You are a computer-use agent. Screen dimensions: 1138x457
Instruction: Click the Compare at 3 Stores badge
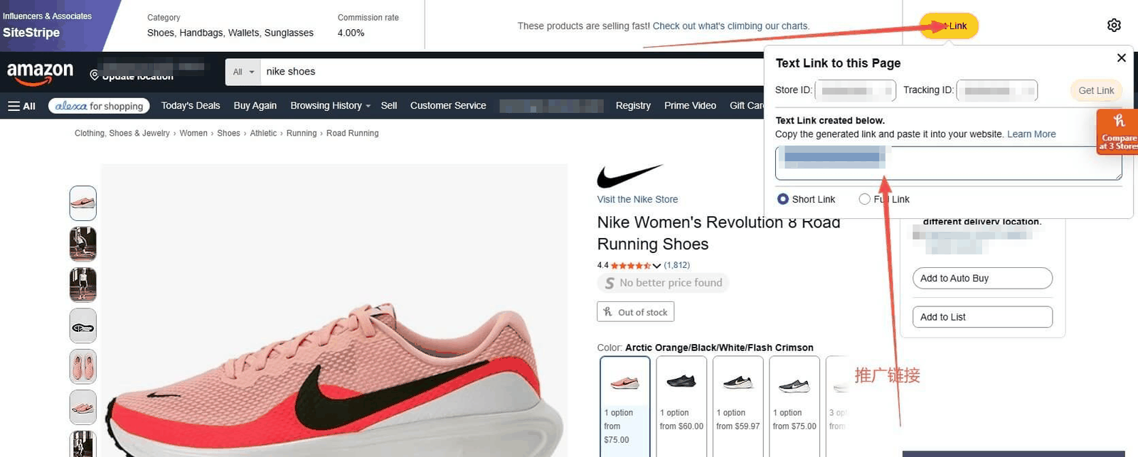pyautogui.click(x=1117, y=132)
